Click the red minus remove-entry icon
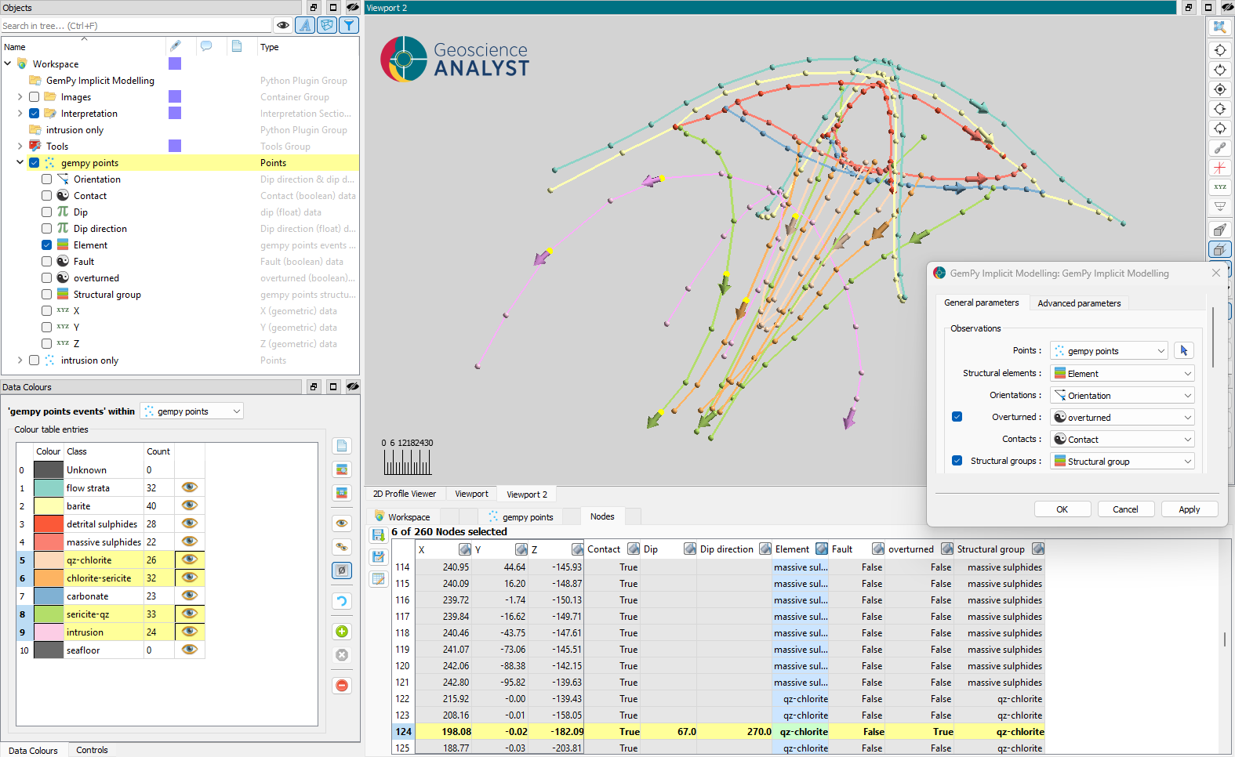The height and width of the screenshot is (757, 1235). (x=342, y=686)
